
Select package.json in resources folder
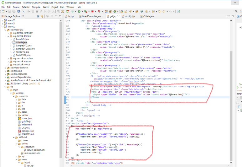point(28,131)
